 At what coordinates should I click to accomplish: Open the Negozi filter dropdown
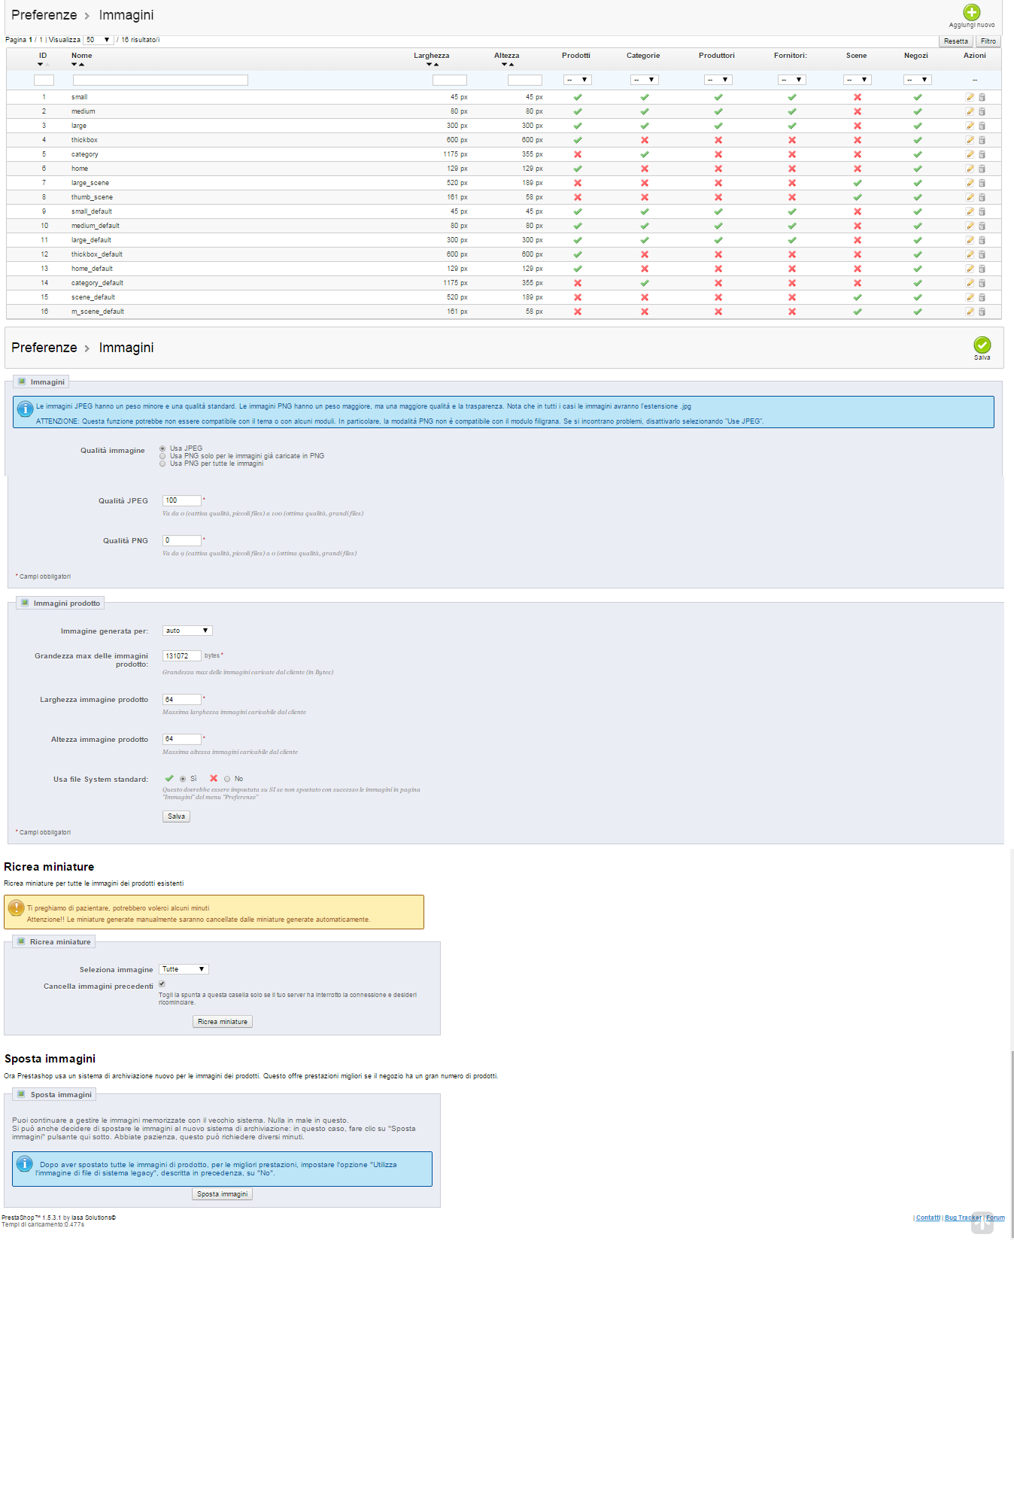pos(918,80)
